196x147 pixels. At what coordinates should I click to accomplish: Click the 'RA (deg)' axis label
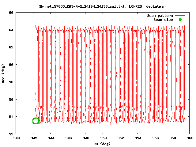102,144
